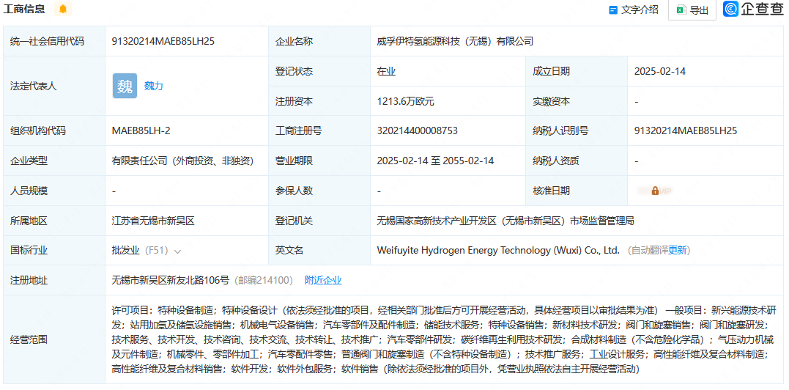Click the 核准日期 label cell

tap(577, 191)
